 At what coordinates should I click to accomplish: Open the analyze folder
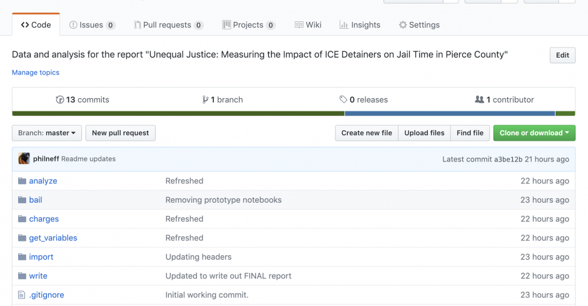[x=43, y=181]
